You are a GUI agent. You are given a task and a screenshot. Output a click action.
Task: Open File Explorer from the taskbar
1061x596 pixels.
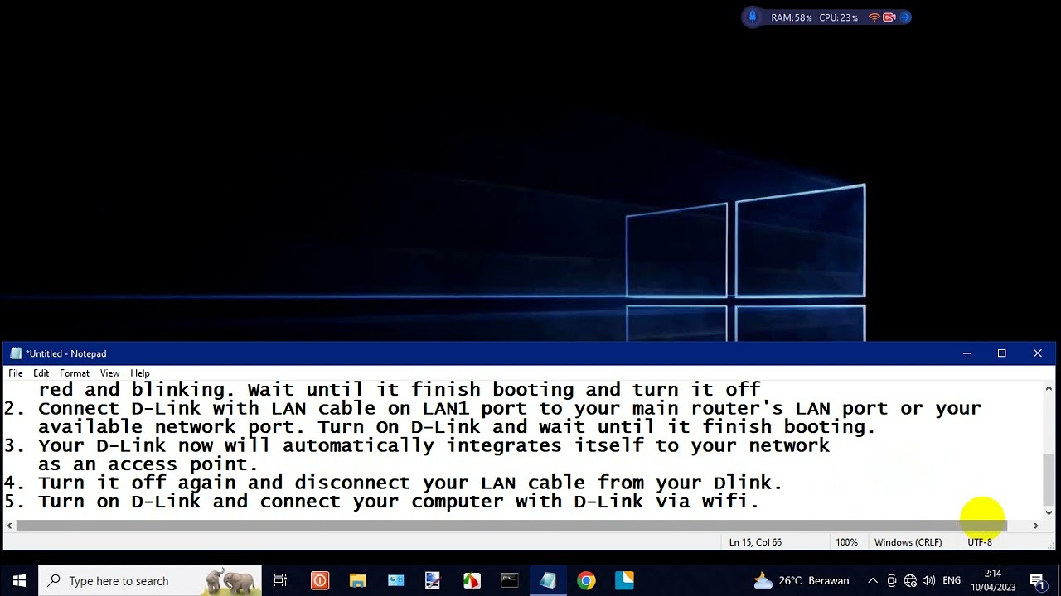(357, 581)
